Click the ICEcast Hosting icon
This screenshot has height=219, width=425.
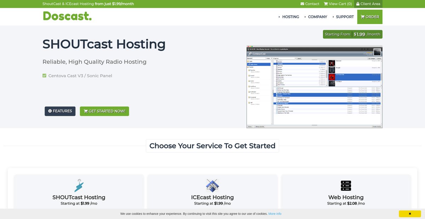pyautogui.click(x=212, y=185)
